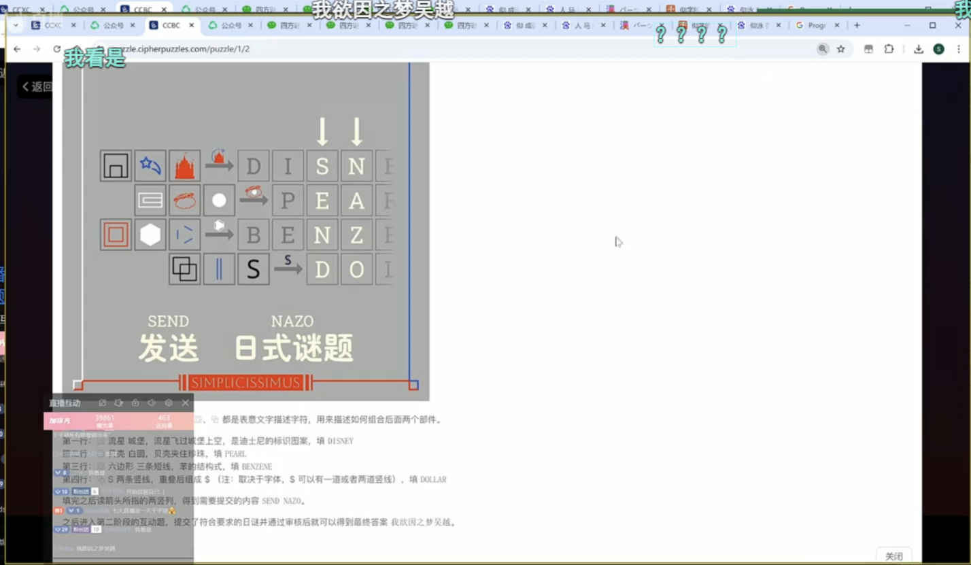Viewport: 971px width, 565px height.
Task: Open the browser extensions puzzle icon
Action: (x=889, y=49)
